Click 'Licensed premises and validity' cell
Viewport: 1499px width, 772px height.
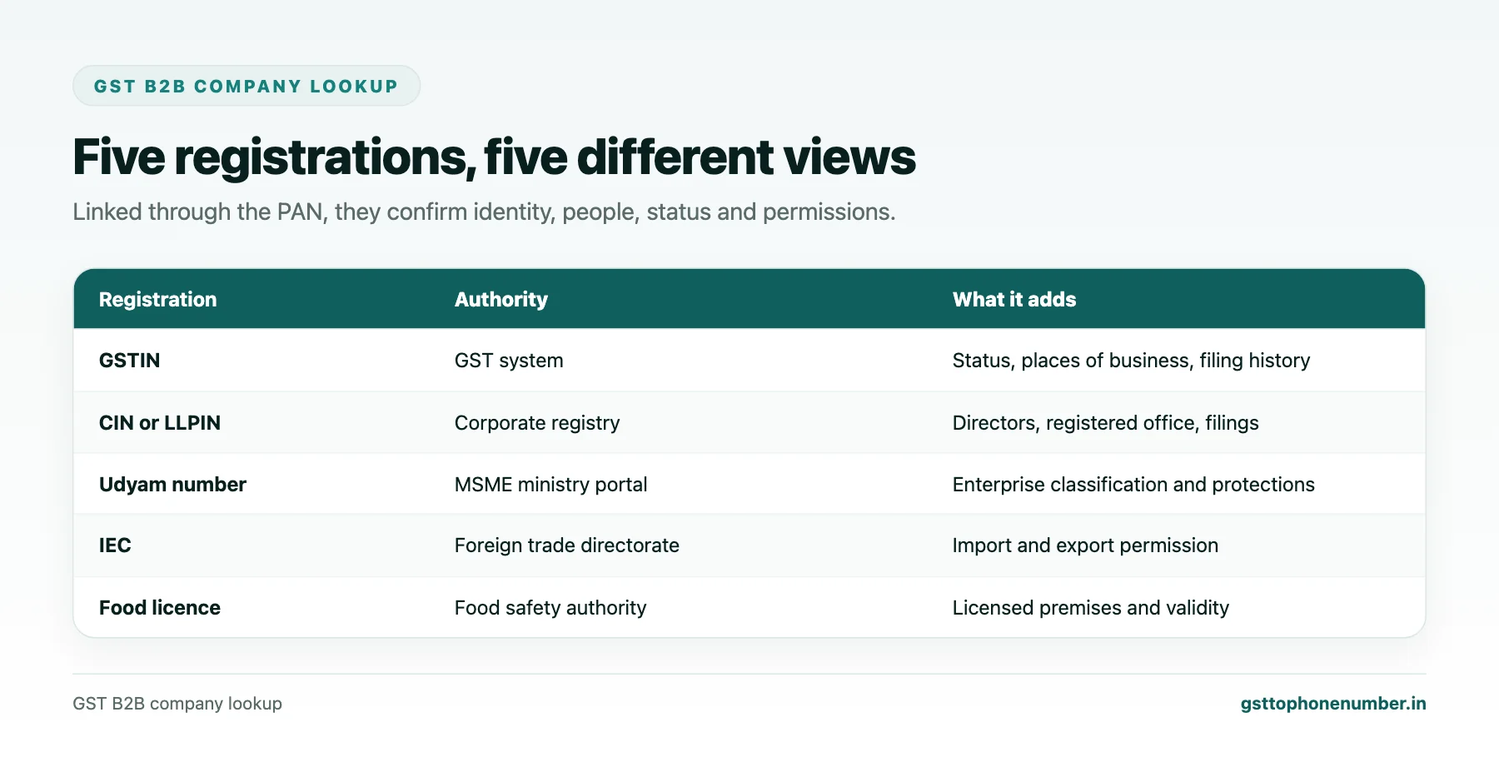pyautogui.click(x=1091, y=608)
